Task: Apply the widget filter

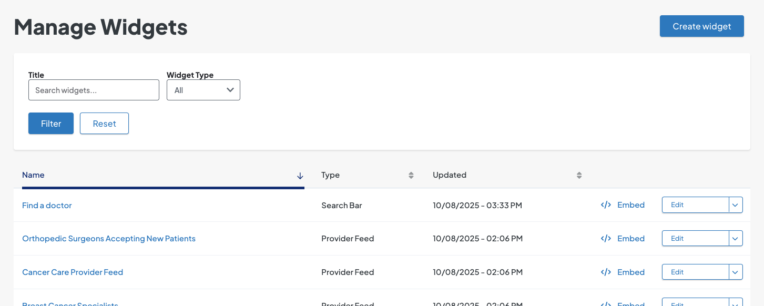Action: (50, 123)
